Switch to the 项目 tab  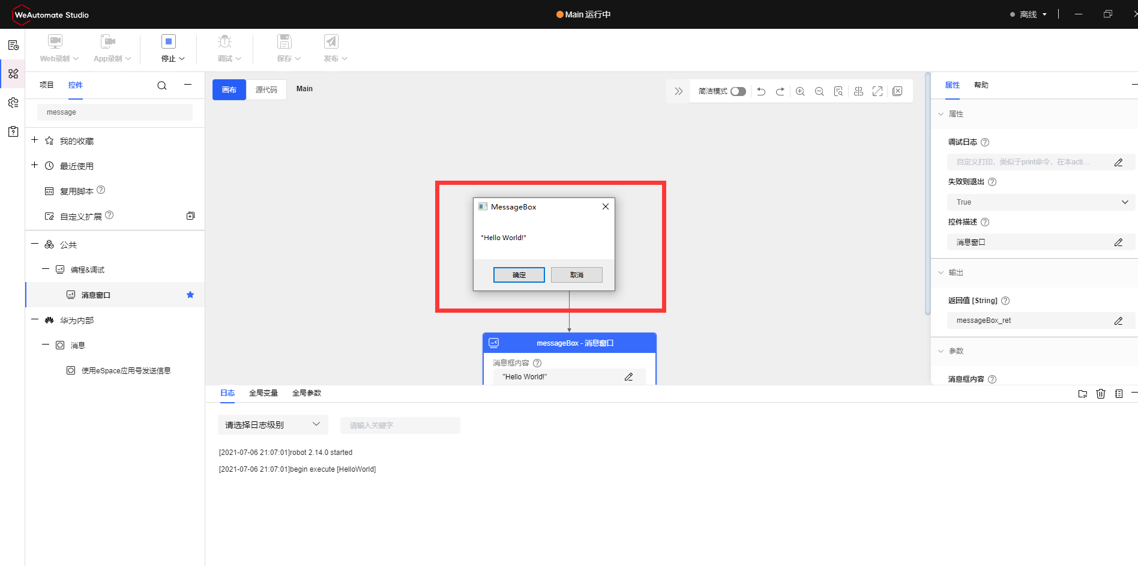[x=47, y=85]
